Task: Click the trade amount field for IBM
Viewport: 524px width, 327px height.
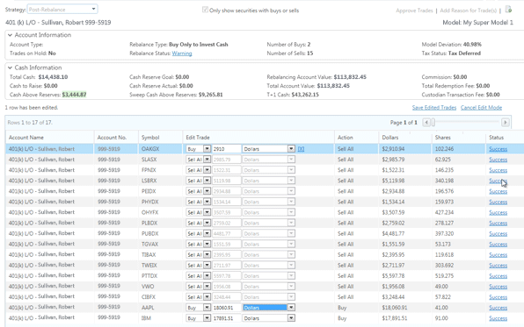Action: (x=226, y=318)
